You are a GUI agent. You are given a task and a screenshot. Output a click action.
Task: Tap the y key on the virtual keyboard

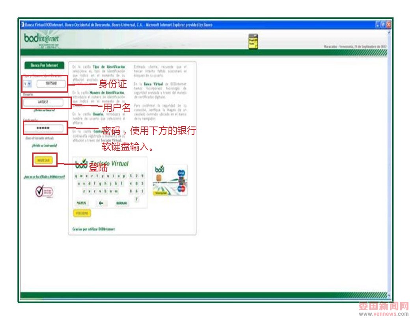(x=103, y=176)
